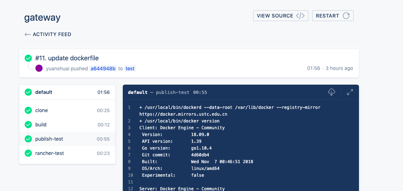
Task: Collapse the default stage header
Action: (67, 92)
